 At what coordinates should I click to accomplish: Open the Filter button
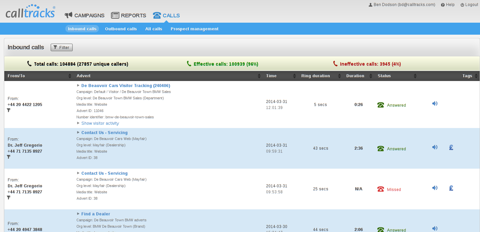pyautogui.click(x=62, y=48)
